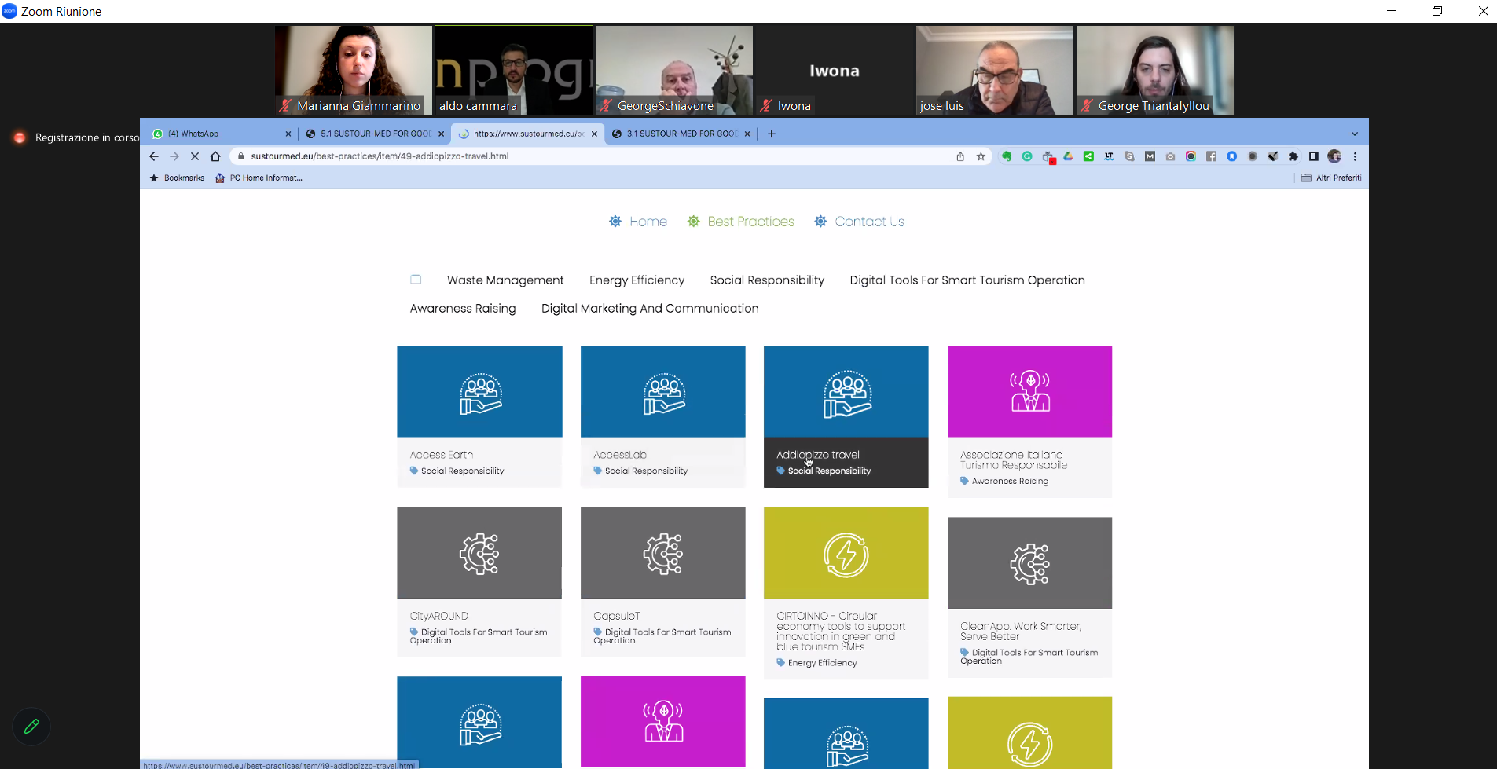Screen dimensions: 1497x769
Task: Click the browser home icon
Action: (215, 156)
